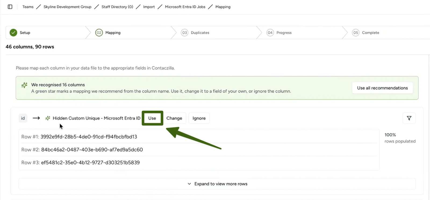Screen dimensions: 430x200
Task: Select the Mapping breadcrumb
Action: (x=223, y=7)
